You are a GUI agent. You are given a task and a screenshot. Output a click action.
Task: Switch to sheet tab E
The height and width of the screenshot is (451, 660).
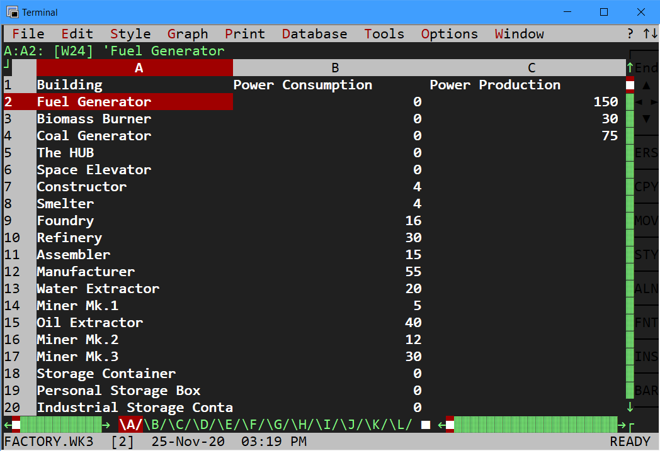[x=229, y=425]
